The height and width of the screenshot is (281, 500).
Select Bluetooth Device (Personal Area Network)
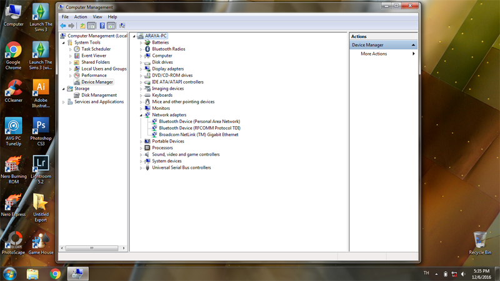199,121
